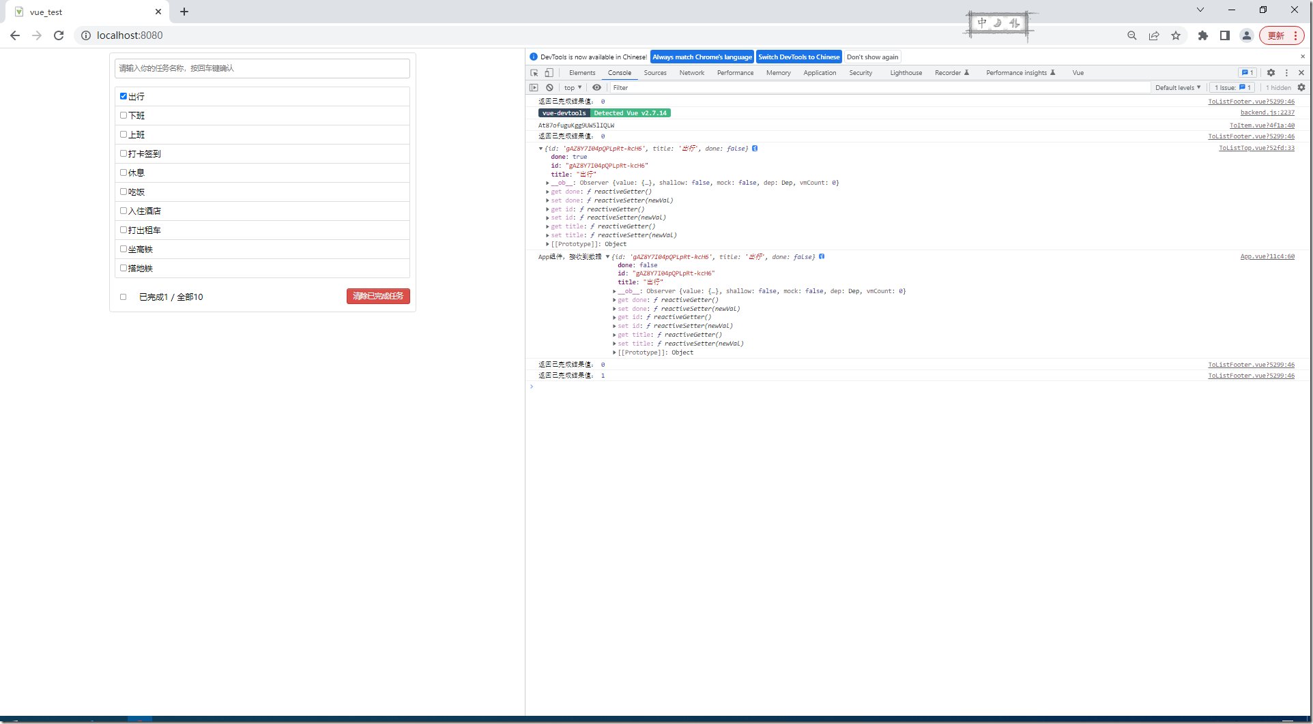Image resolution: width=1313 pixels, height=724 pixels.
Task: Open Chrome extensions puzzle icon
Action: 1203,35
